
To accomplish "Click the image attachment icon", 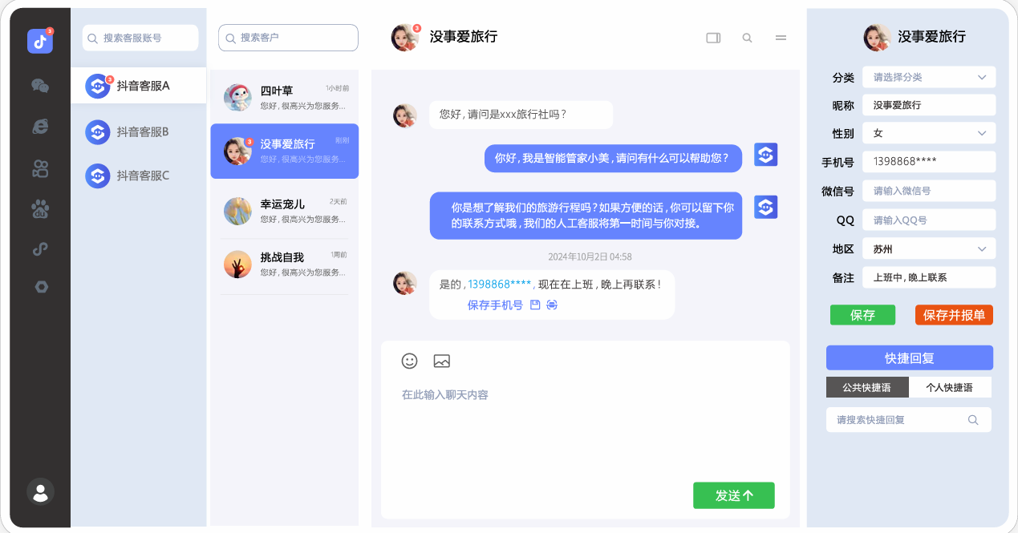I will pos(441,361).
